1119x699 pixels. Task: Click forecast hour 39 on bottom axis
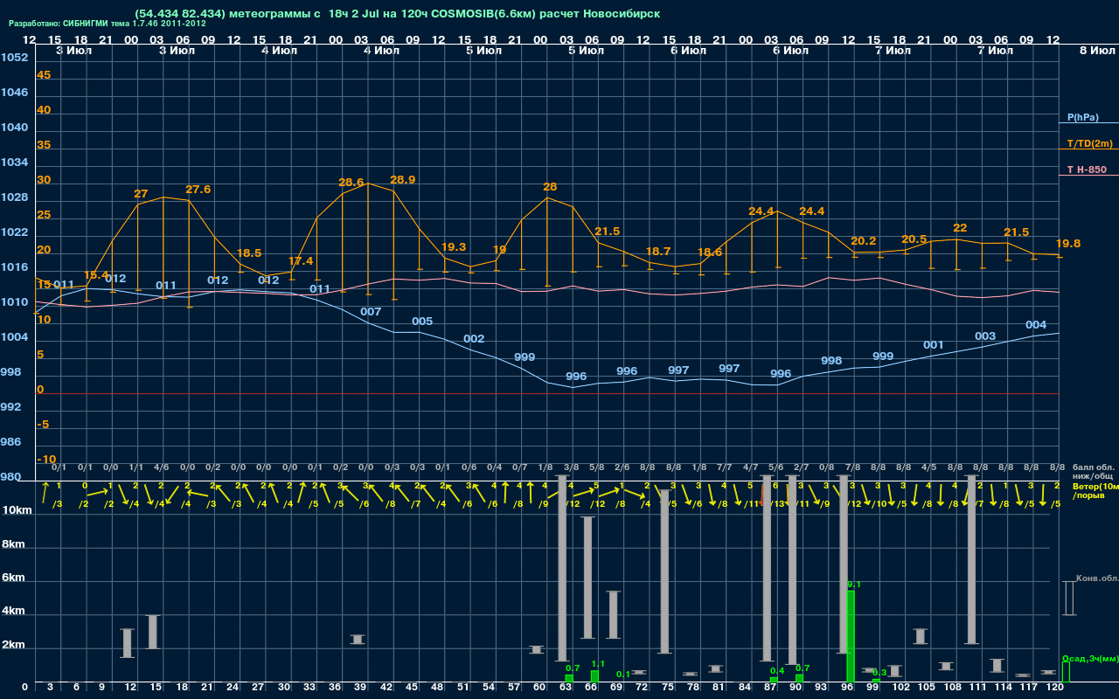click(360, 688)
